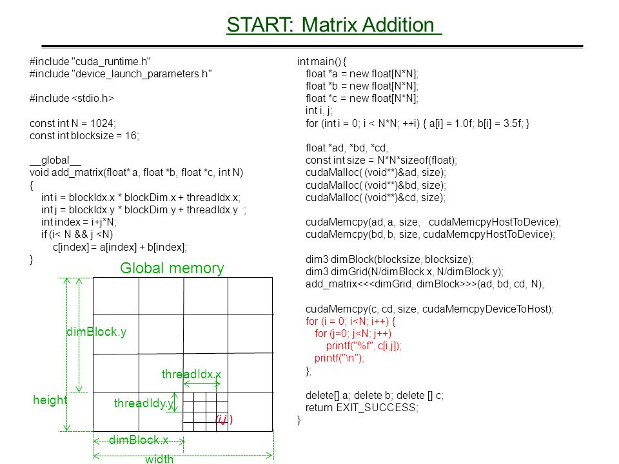Click the red printf("%f", c[i,j]) line
619x464 pixels.
pos(364,346)
